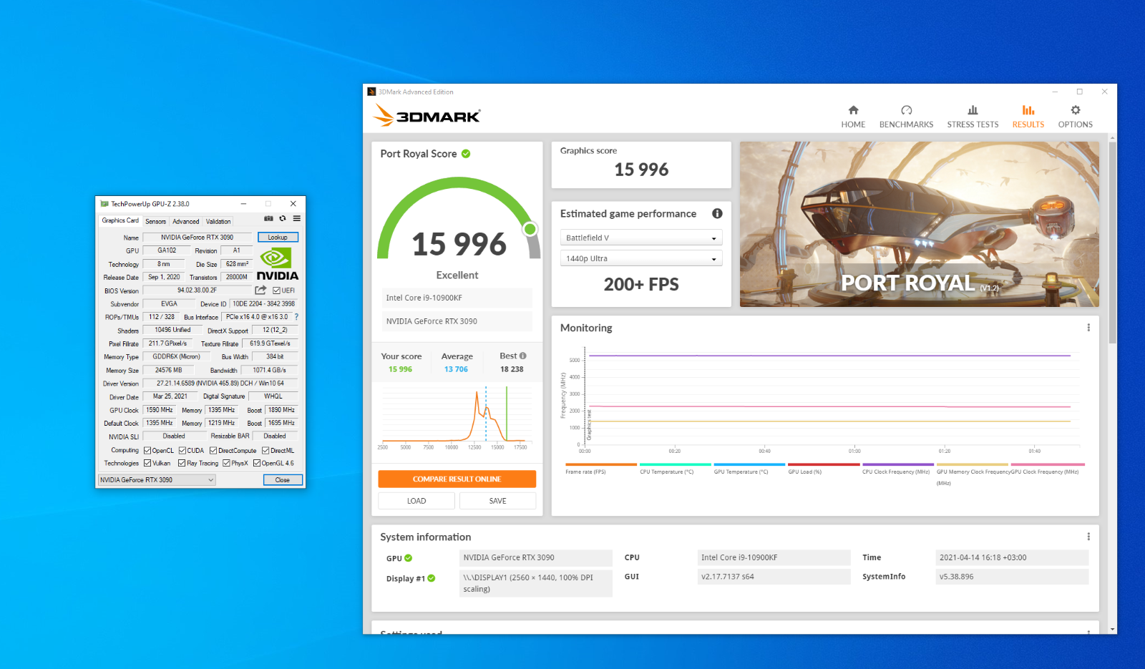Click the 3DMark title bar app icon

(371, 92)
